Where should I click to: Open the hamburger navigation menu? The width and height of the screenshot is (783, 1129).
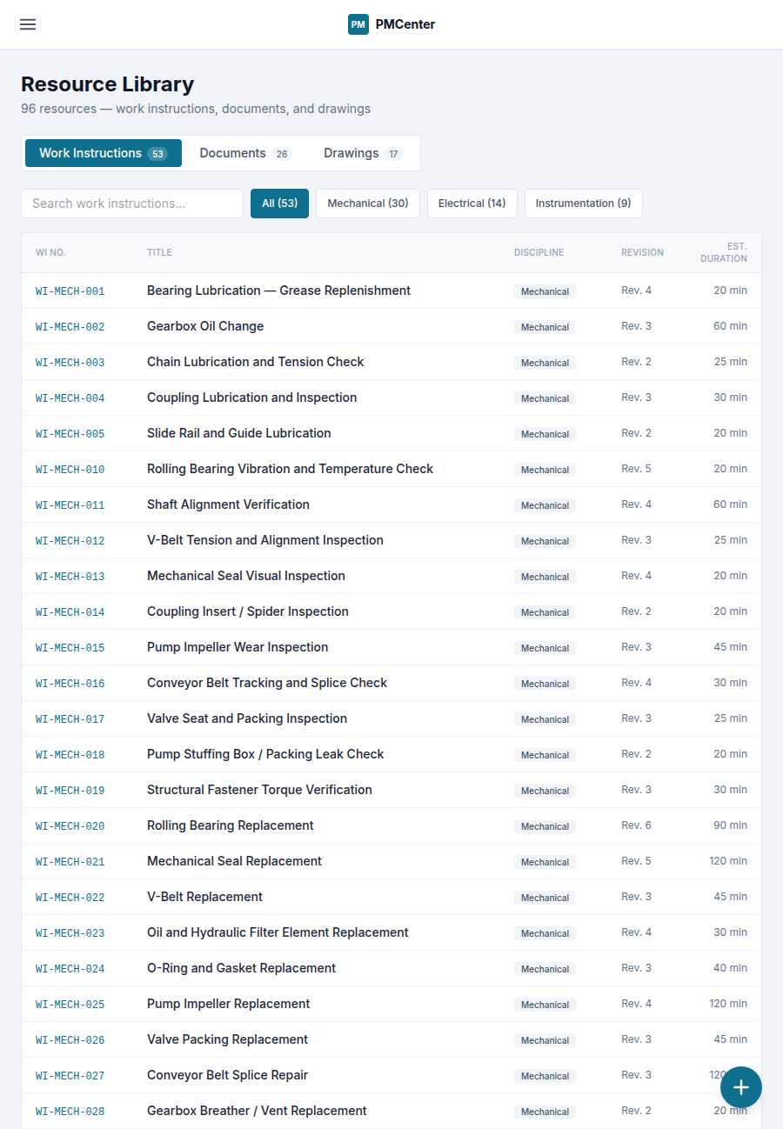click(27, 24)
